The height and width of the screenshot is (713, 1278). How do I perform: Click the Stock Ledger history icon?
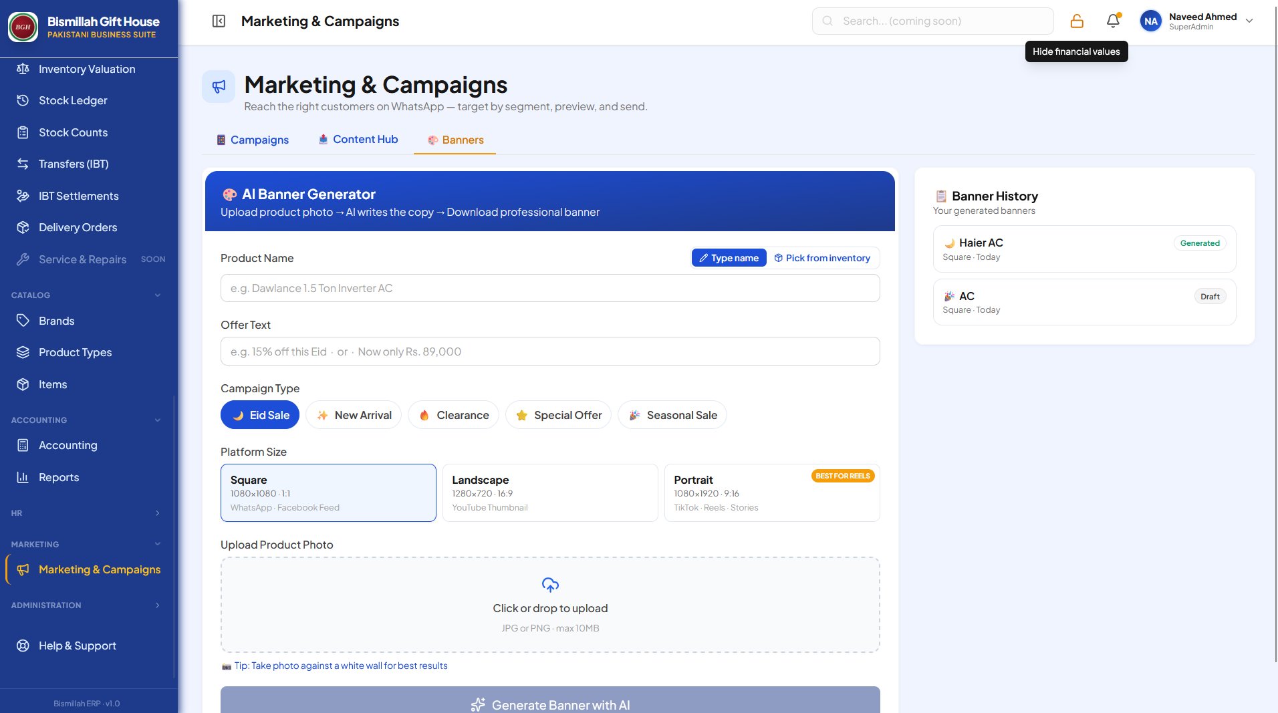coord(23,100)
